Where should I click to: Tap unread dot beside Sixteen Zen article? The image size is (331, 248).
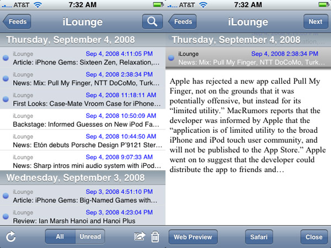pos(6,57)
